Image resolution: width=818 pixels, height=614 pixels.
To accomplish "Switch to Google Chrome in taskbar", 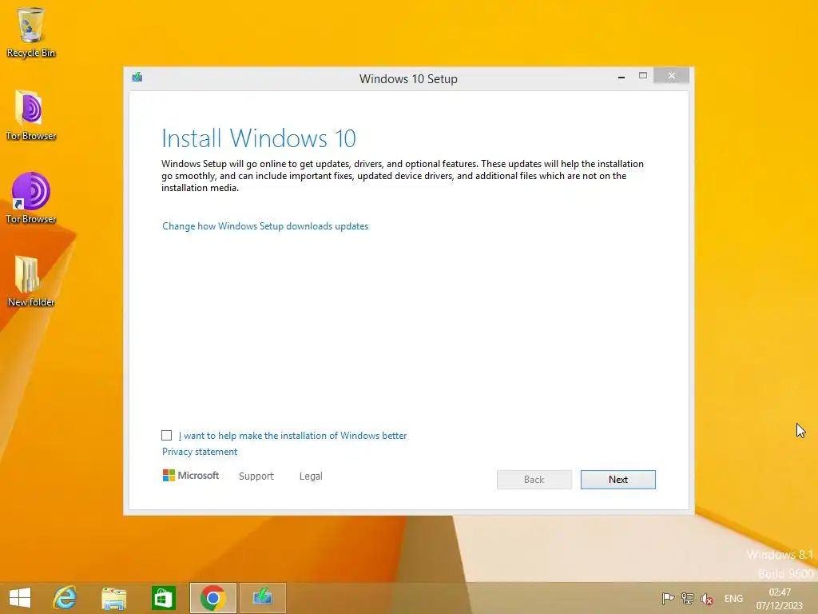I will (x=212, y=598).
